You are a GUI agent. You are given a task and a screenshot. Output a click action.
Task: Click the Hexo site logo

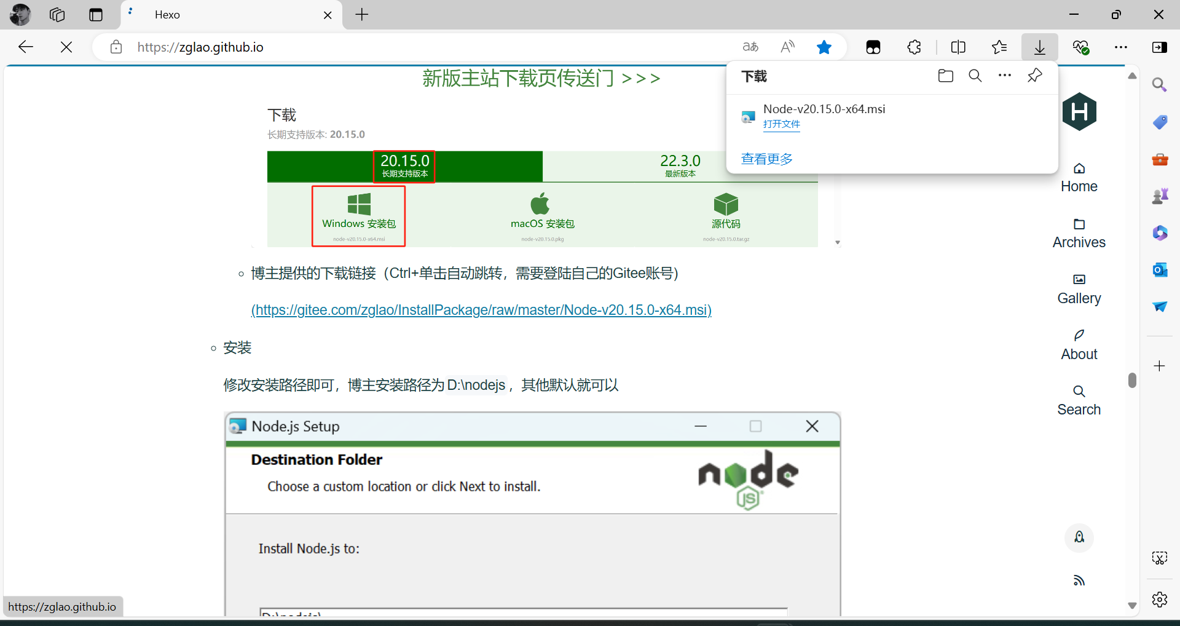coord(1079,111)
